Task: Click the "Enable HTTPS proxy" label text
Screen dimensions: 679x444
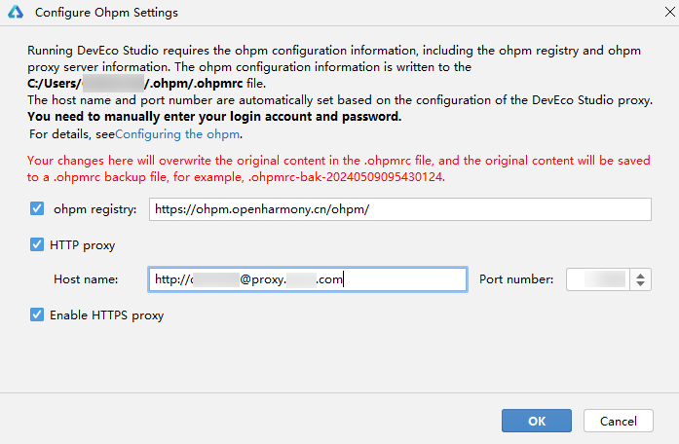Action: 107,314
